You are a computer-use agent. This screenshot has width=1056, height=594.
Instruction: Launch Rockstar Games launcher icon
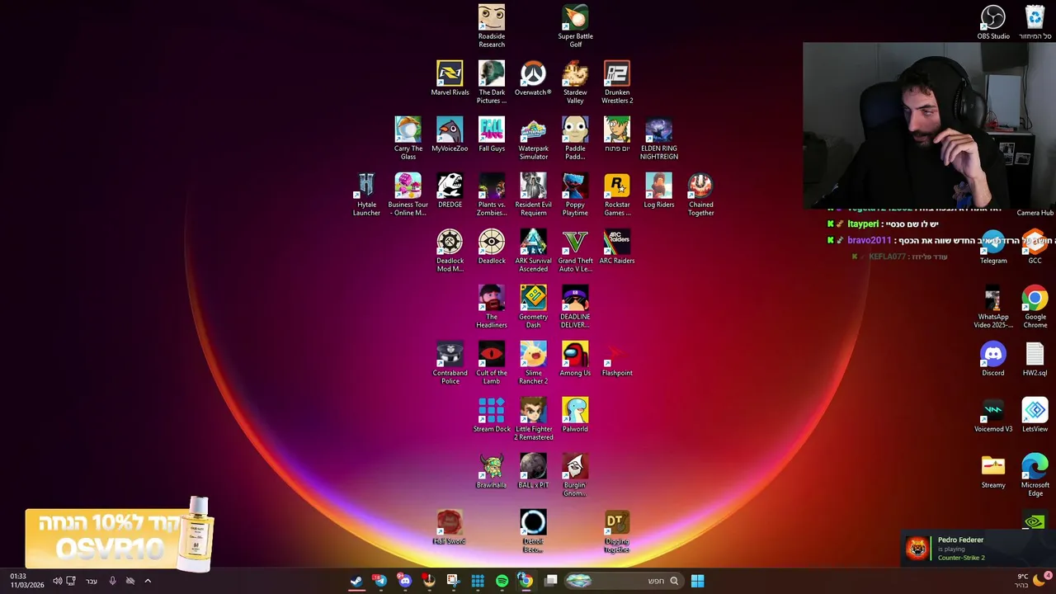[617, 195]
